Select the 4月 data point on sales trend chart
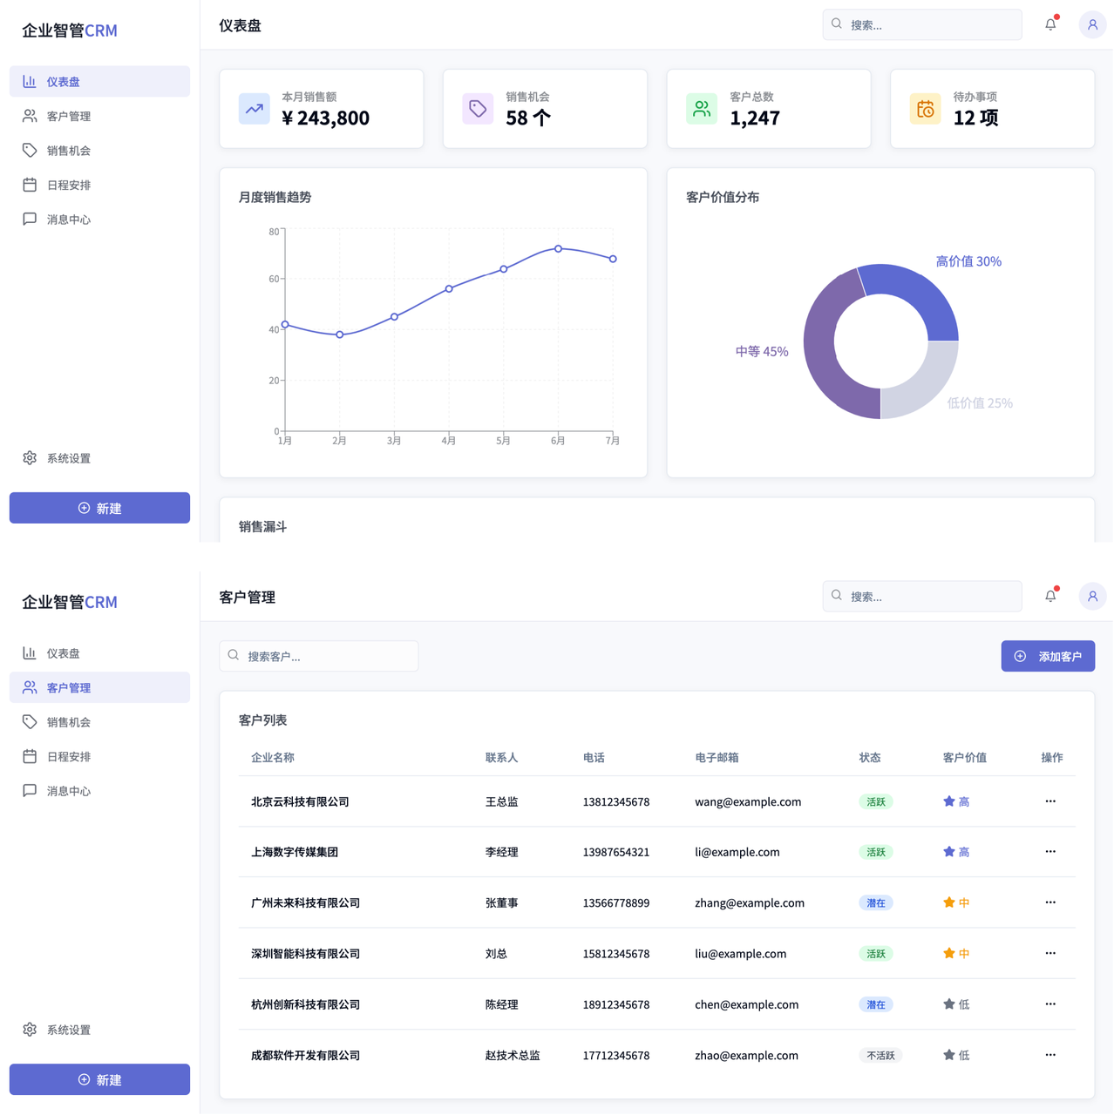 [x=449, y=288]
